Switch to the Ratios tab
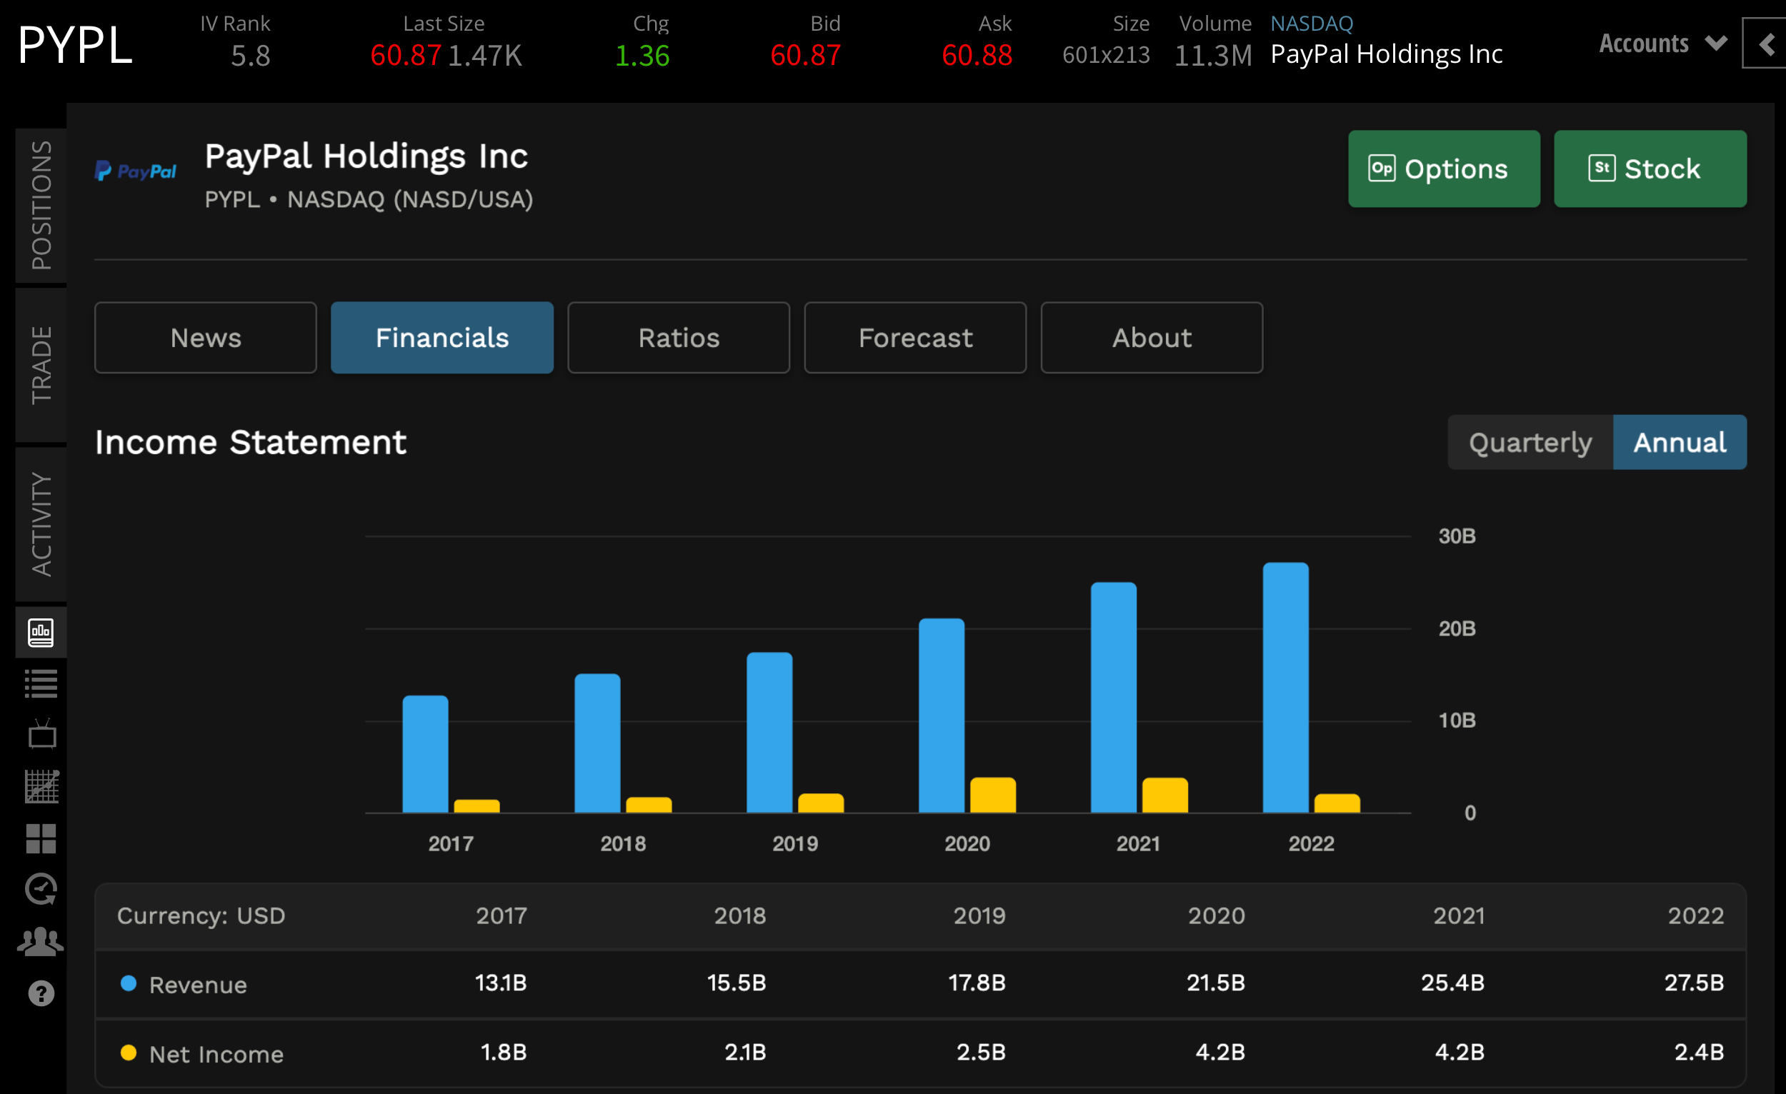 (x=679, y=338)
